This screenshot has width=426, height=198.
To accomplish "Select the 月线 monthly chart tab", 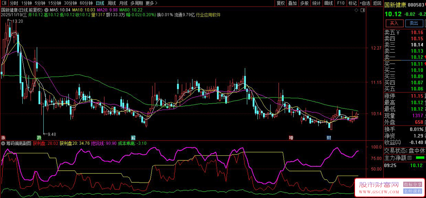I will coord(123,3).
